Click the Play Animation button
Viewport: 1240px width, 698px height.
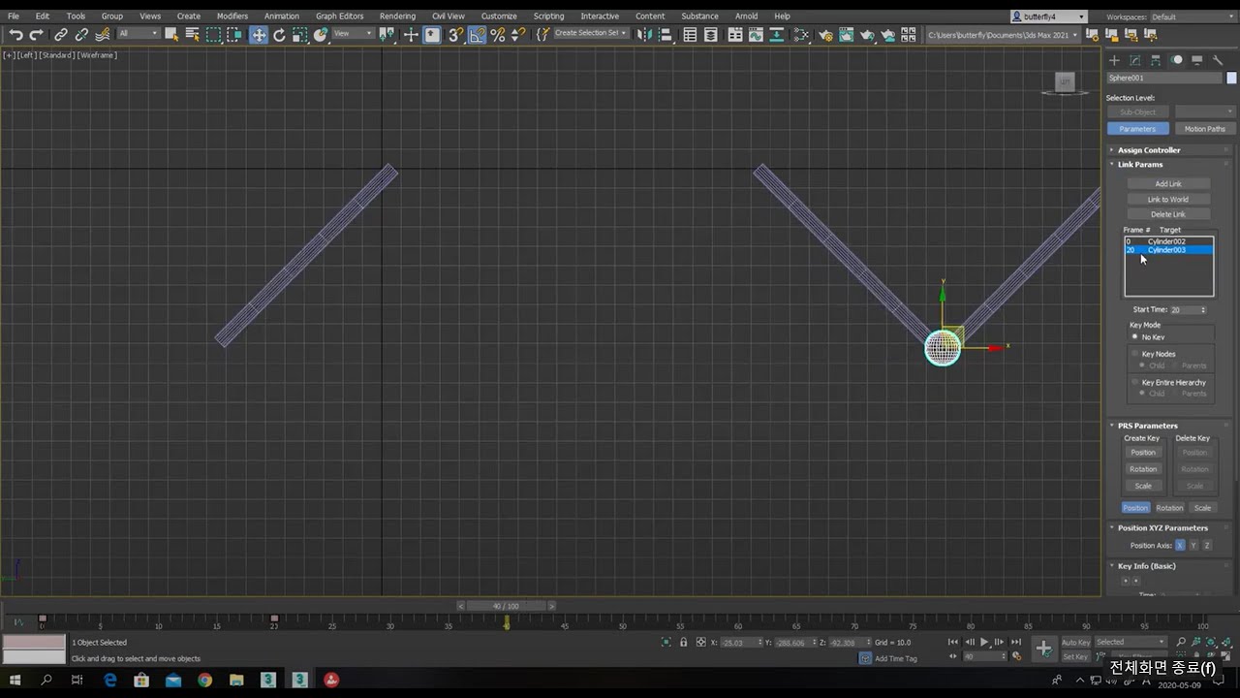(984, 642)
